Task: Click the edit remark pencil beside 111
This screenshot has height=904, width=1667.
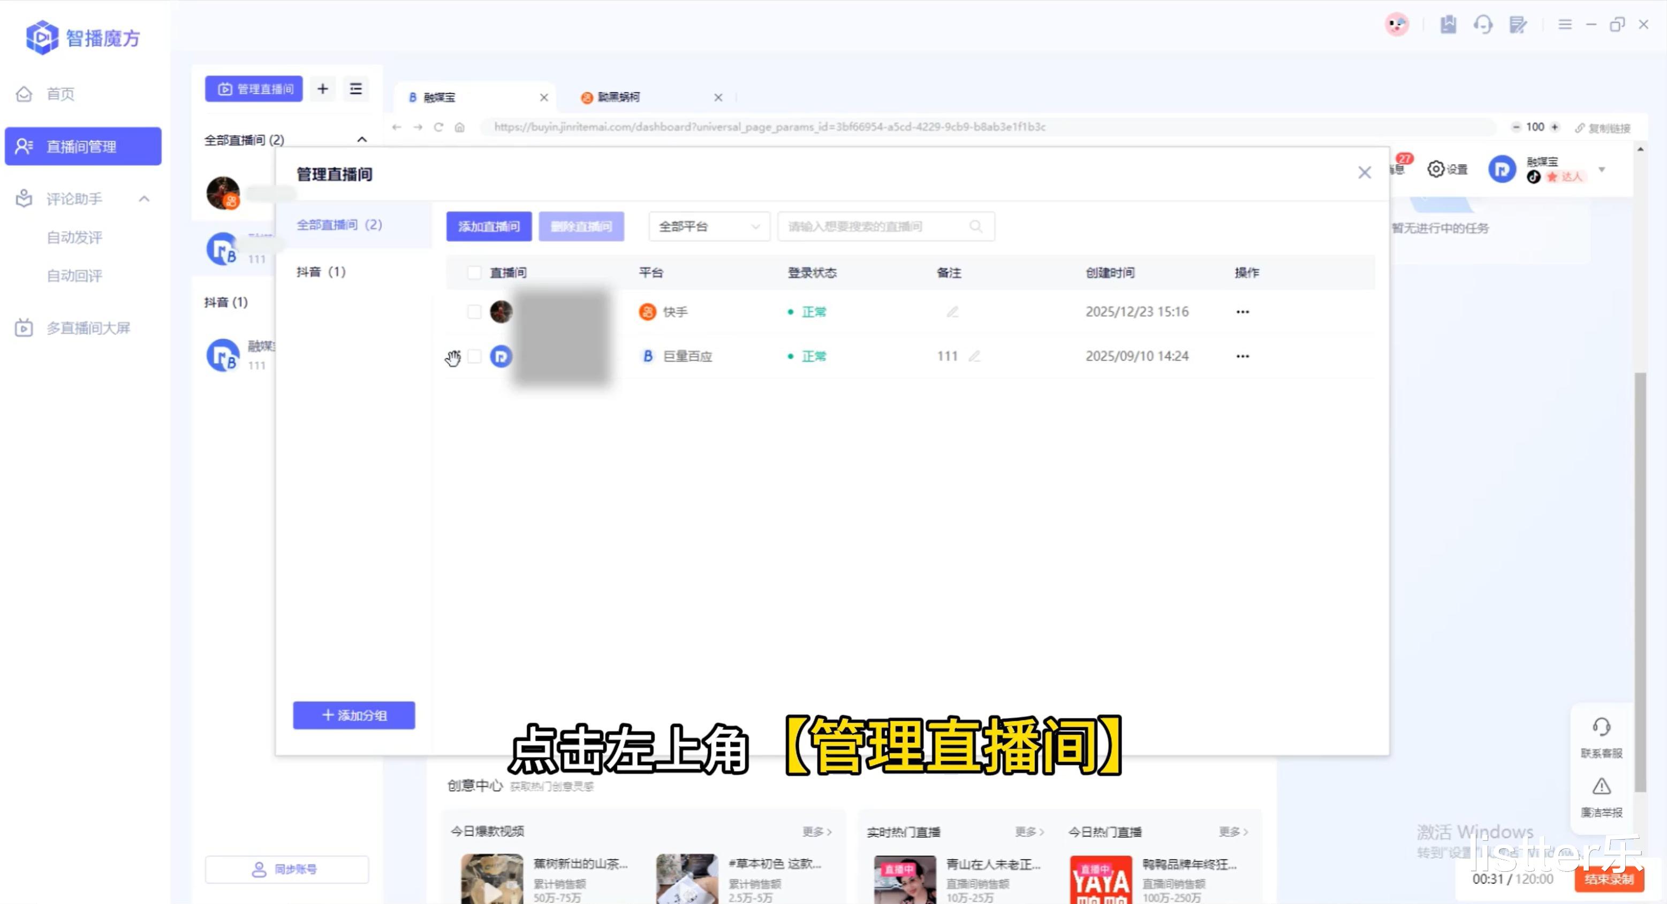Action: click(974, 356)
